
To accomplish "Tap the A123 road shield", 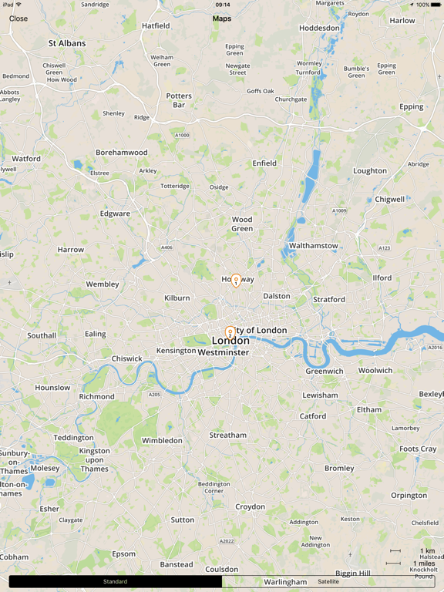I will tap(385, 248).
